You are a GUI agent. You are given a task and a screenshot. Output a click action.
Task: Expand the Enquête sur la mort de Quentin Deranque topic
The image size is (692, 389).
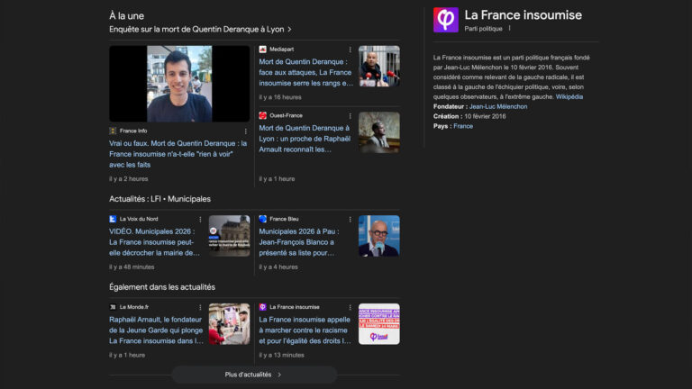click(200, 29)
